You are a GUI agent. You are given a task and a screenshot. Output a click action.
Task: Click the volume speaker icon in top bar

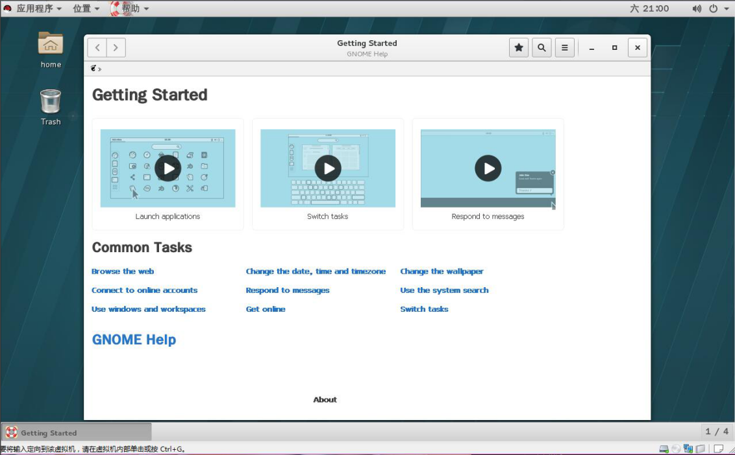click(697, 8)
